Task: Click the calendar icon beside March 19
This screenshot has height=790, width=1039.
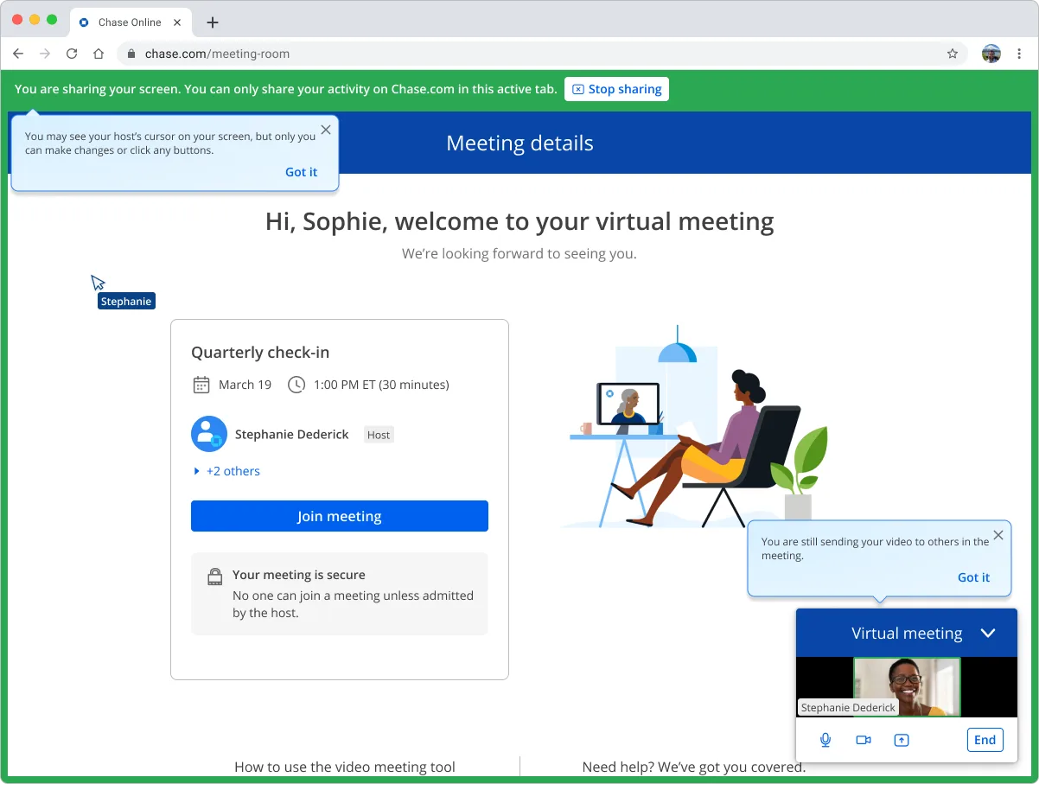Action: (201, 385)
